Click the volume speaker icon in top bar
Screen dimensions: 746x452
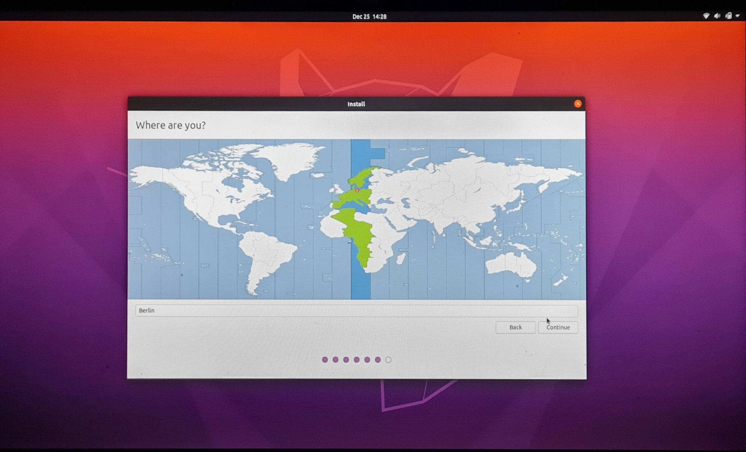click(x=717, y=16)
